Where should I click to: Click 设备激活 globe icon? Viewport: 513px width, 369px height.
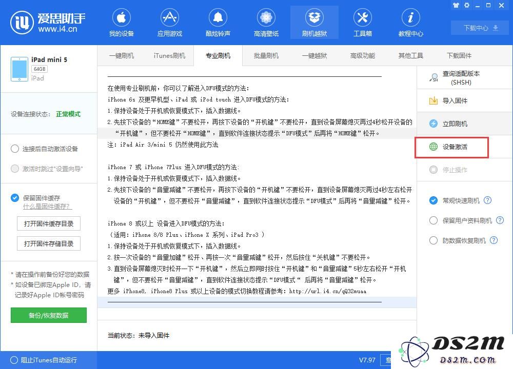[x=433, y=147]
